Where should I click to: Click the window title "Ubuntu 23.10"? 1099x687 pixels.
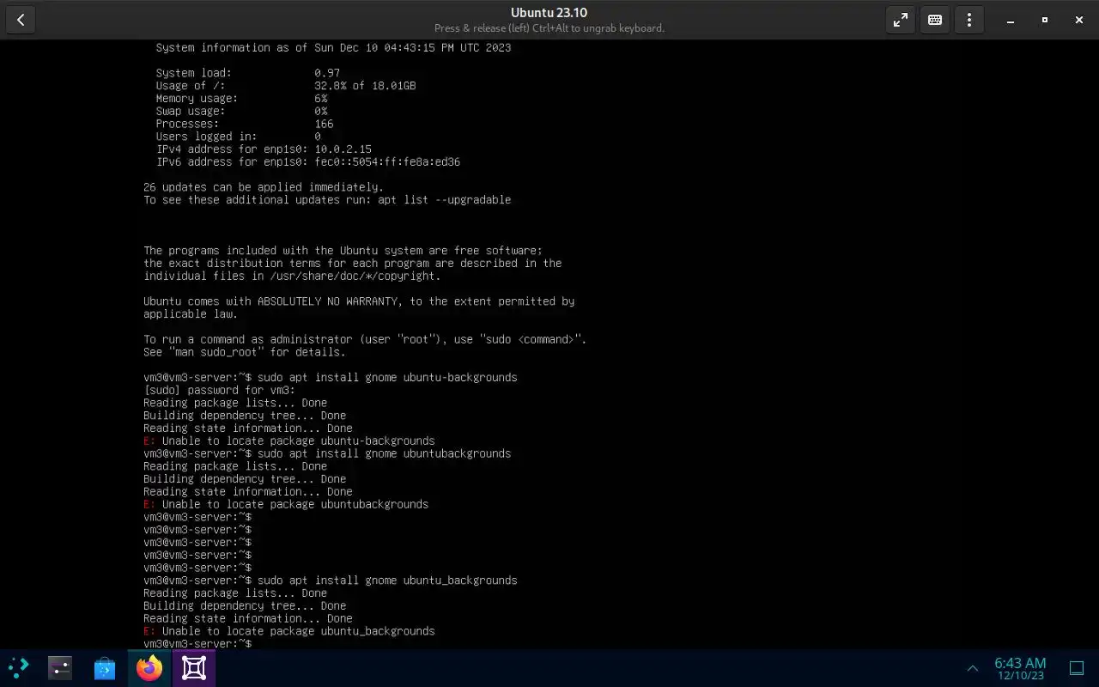pyautogui.click(x=549, y=12)
